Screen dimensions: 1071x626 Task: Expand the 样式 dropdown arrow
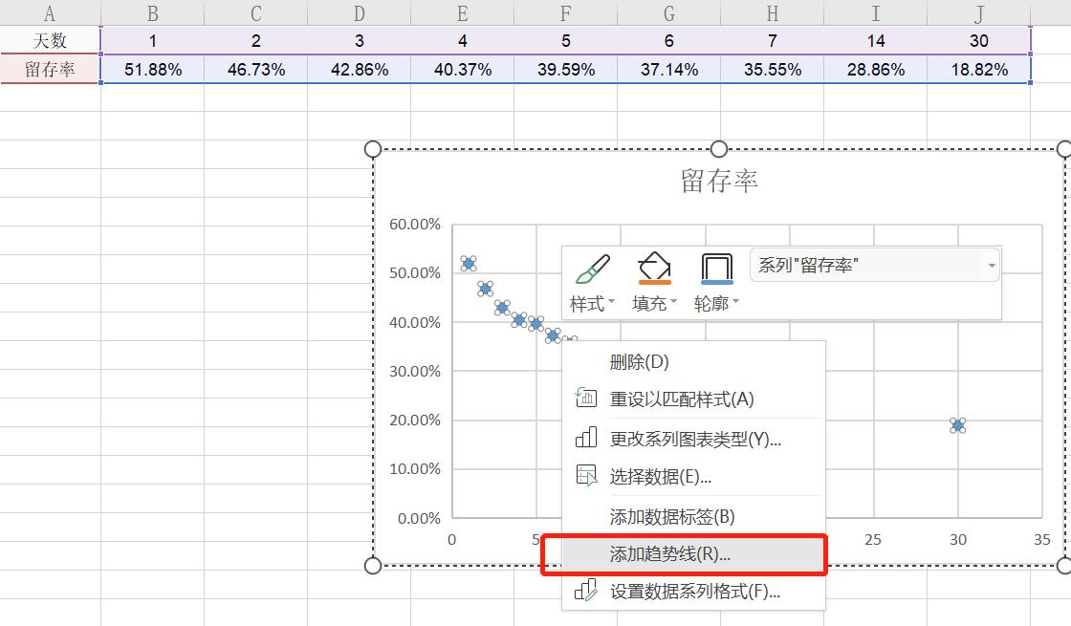[611, 301]
